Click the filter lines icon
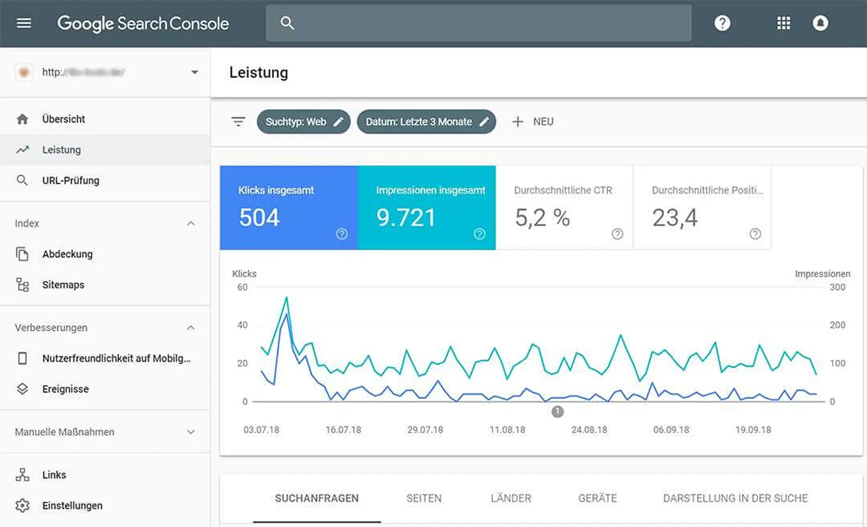The height and width of the screenshot is (527, 867). pyautogui.click(x=238, y=122)
